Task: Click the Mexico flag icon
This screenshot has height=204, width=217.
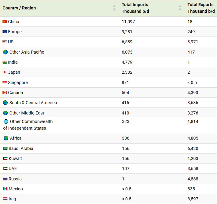Action: (5, 189)
